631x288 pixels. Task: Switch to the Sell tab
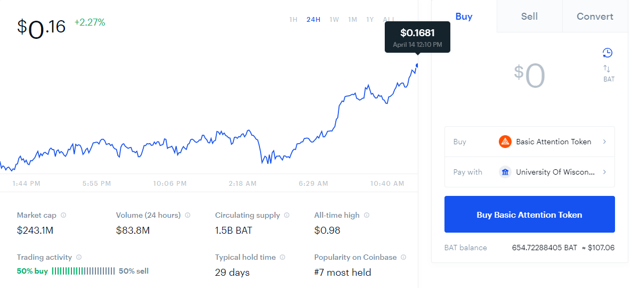[x=530, y=16]
